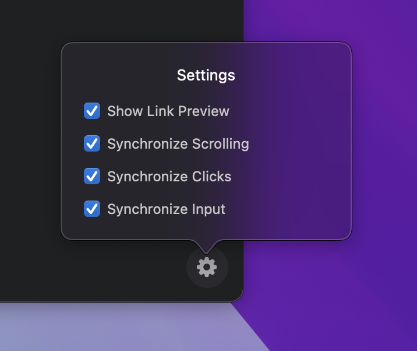Click the Synchronize Scrolling label text
The width and height of the screenshot is (417, 351).
(x=178, y=144)
